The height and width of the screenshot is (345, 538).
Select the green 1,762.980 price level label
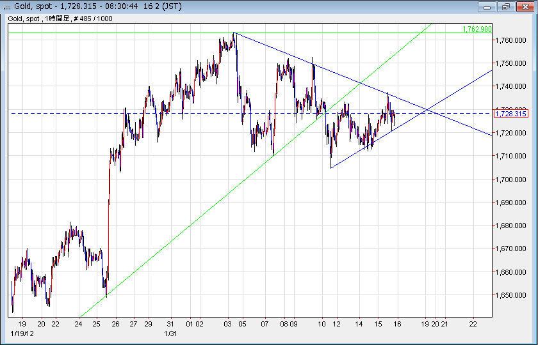click(477, 29)
